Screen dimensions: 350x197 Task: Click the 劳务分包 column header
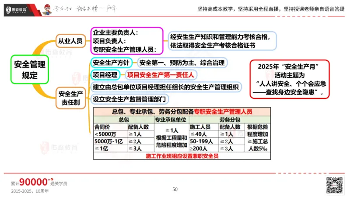230,120
